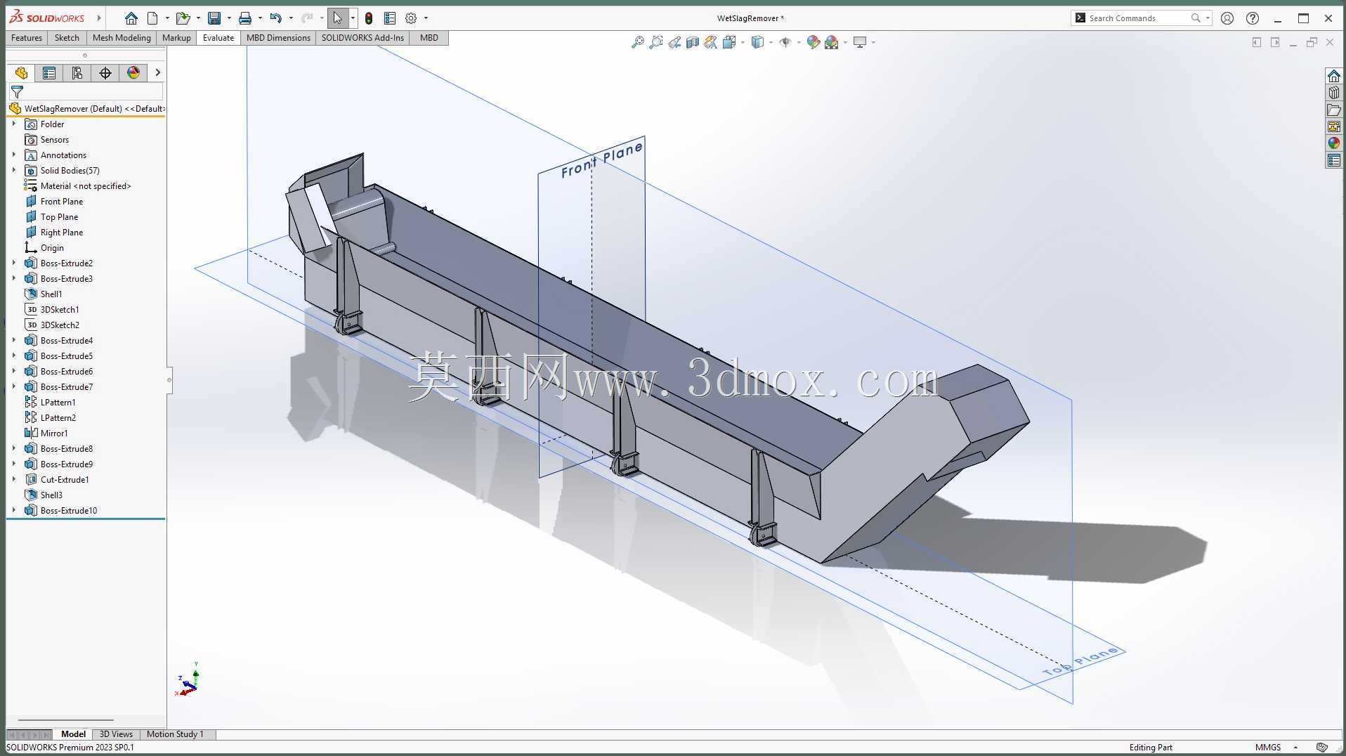Image resolution: width=1346 pixels, height=756 pixels.
Task: Click the Home icon in the top toolbar
Action: pyautogui.click(x=131, y=18)
